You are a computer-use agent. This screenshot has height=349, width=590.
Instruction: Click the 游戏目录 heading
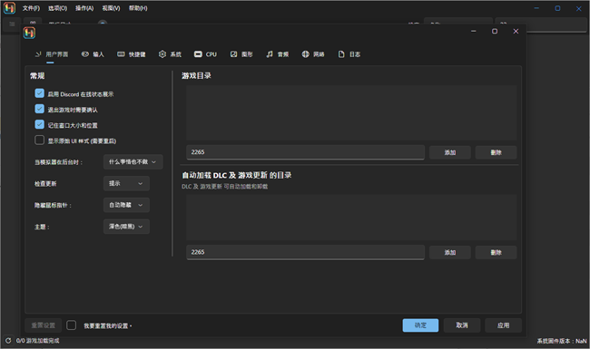coord(196,76)
